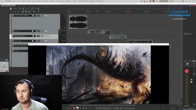
Task: Click the round knob on top Trailer track
Action: coord(46,16)
